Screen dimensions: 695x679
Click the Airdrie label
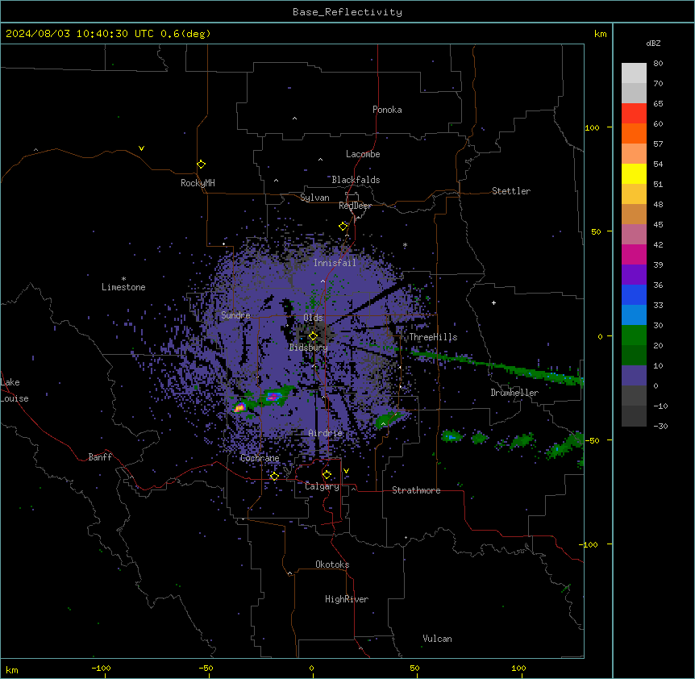(326, 433)
